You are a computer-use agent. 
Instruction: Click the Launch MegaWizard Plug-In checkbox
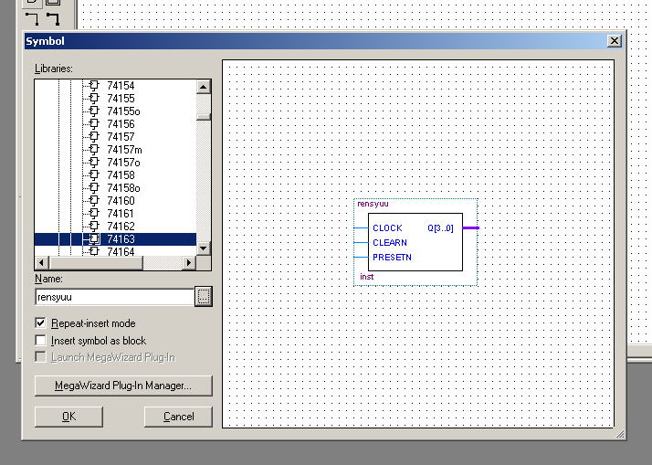coord(40,357)
